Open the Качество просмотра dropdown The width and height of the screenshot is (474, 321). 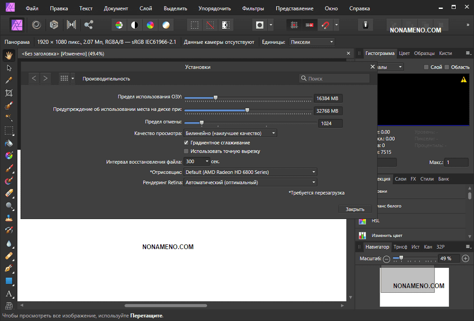tap(230, 133)
